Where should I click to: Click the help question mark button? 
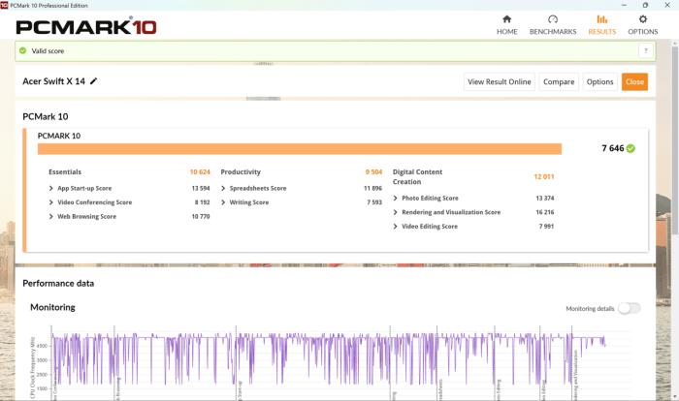tap(646, 51)
